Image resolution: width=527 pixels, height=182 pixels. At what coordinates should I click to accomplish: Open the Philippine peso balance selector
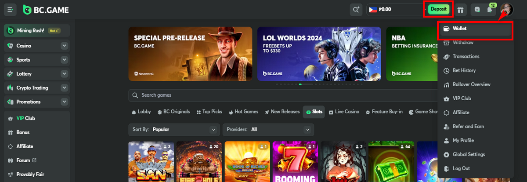[393, 9]
